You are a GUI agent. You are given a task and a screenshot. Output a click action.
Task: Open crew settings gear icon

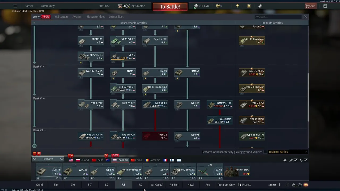point(285,160)
